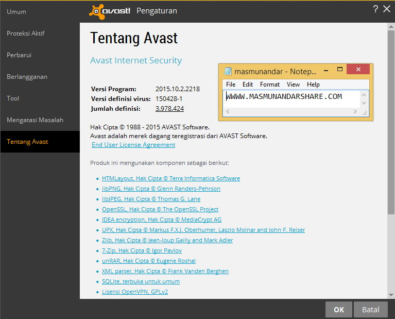Open the End User License Agreement link
Screen dimensions: 395x319
point(133,145)
